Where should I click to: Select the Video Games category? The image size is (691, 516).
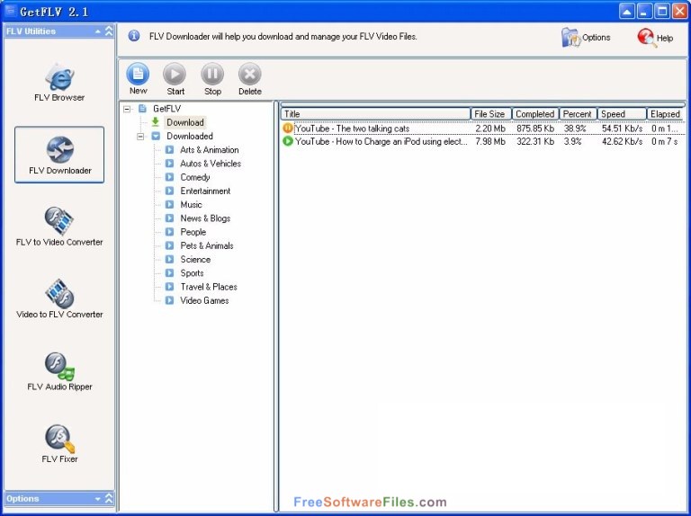click(204, 300)
